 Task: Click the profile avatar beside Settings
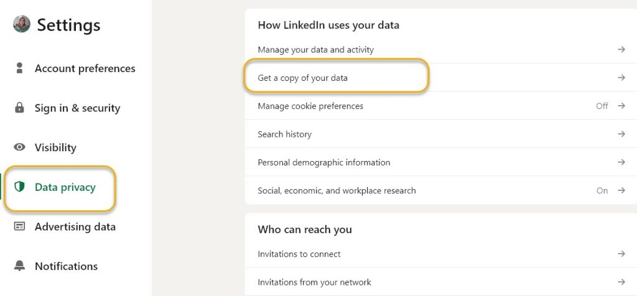[x=22, y=24]
